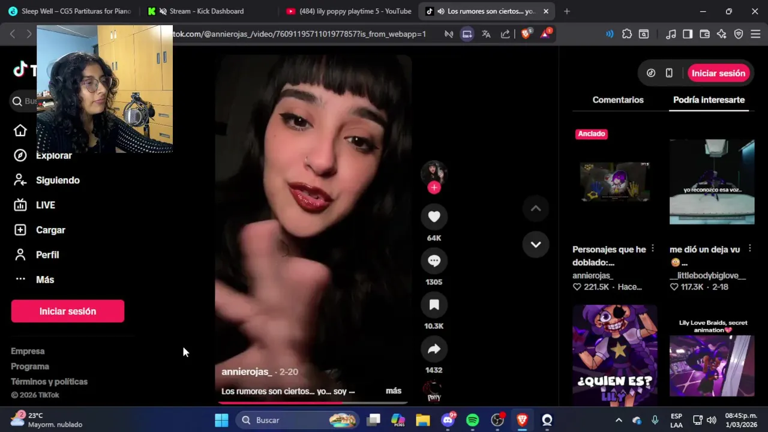This screenshot has height=432, width=768.
Task: Open the sound disc icon below share
Action: 434,392
